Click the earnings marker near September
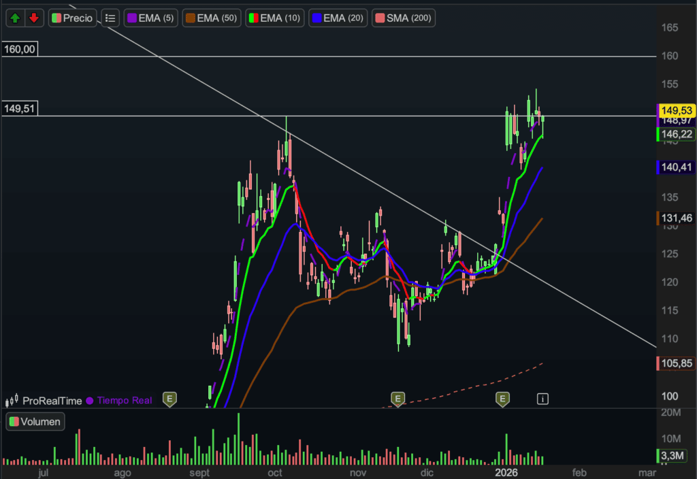697x479 pixels. point(169,399)
